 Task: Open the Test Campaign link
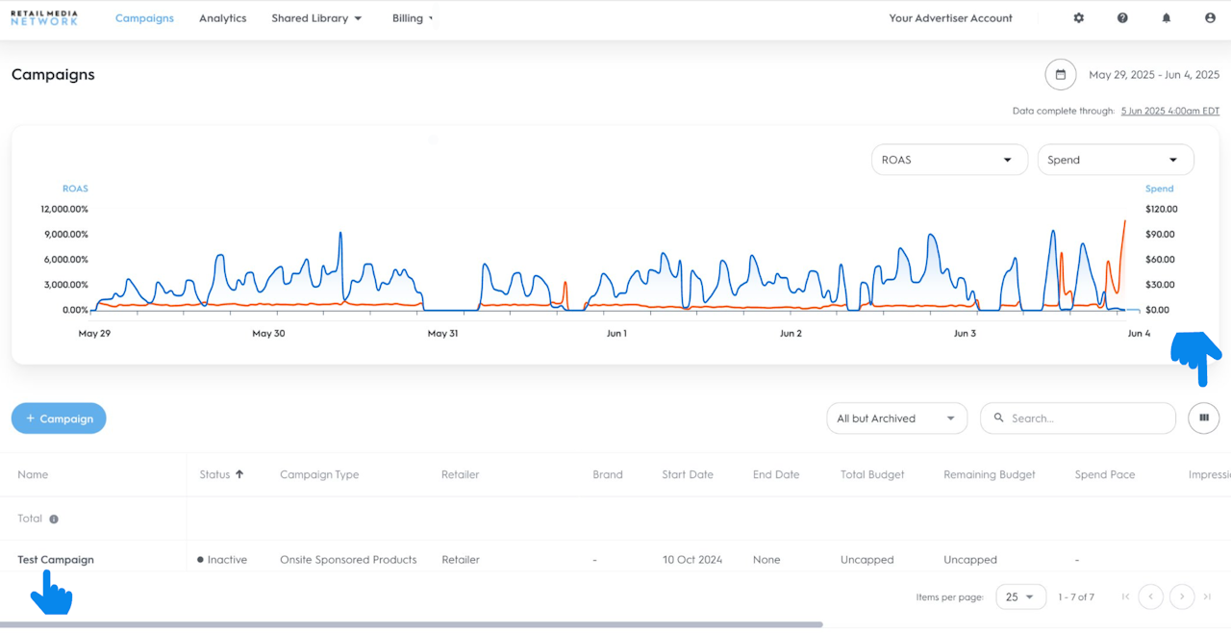tap(56, 560)
